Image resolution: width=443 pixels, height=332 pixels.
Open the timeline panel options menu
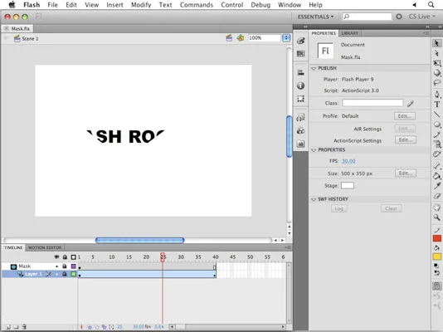(288, 247)
